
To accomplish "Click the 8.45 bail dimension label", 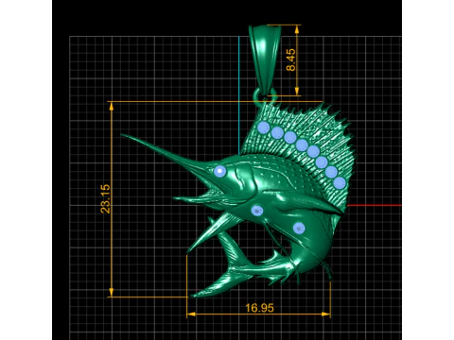I will point(290,59).
